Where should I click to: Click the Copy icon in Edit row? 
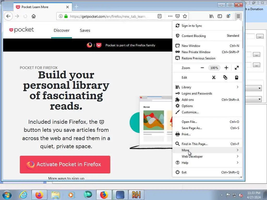tap(225, 78)
